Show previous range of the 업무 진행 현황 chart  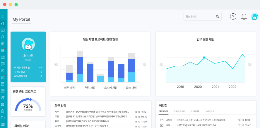point(161,65)
